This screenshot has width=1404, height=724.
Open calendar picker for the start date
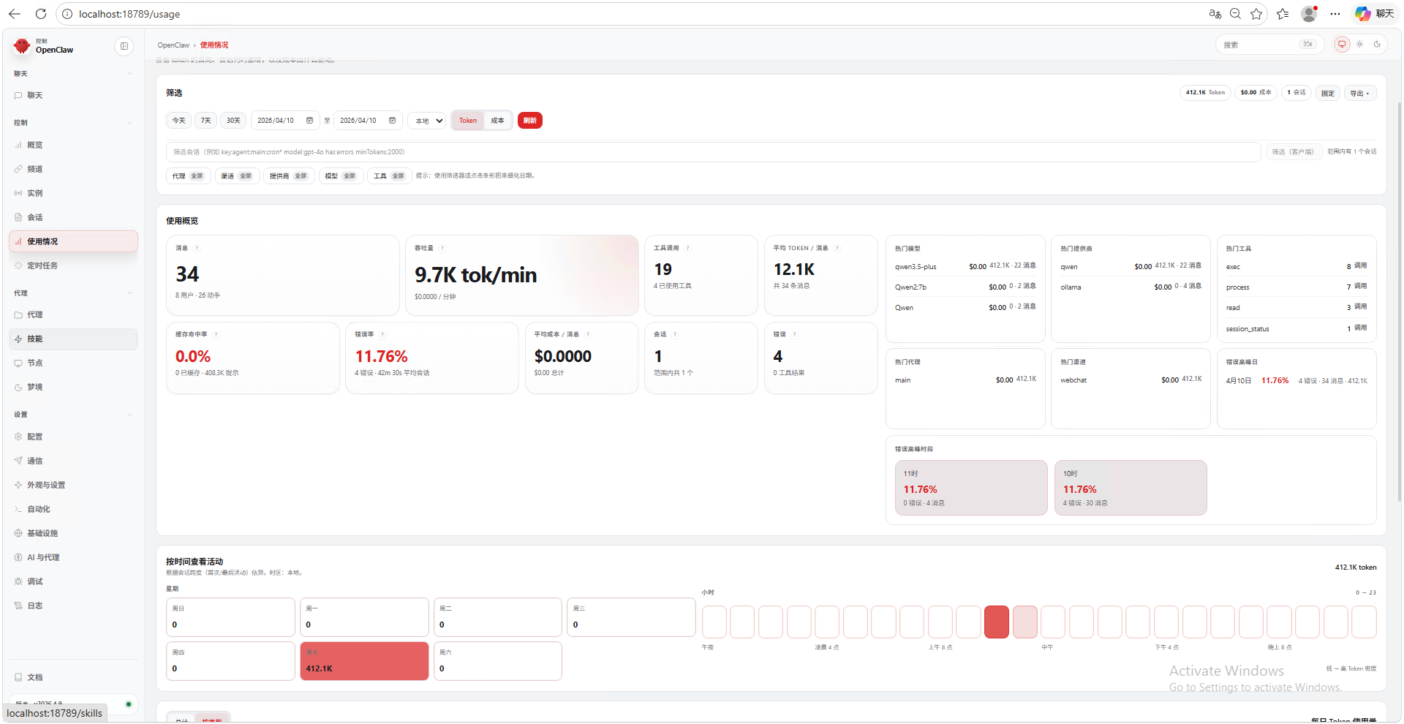[x=309, y=121]
